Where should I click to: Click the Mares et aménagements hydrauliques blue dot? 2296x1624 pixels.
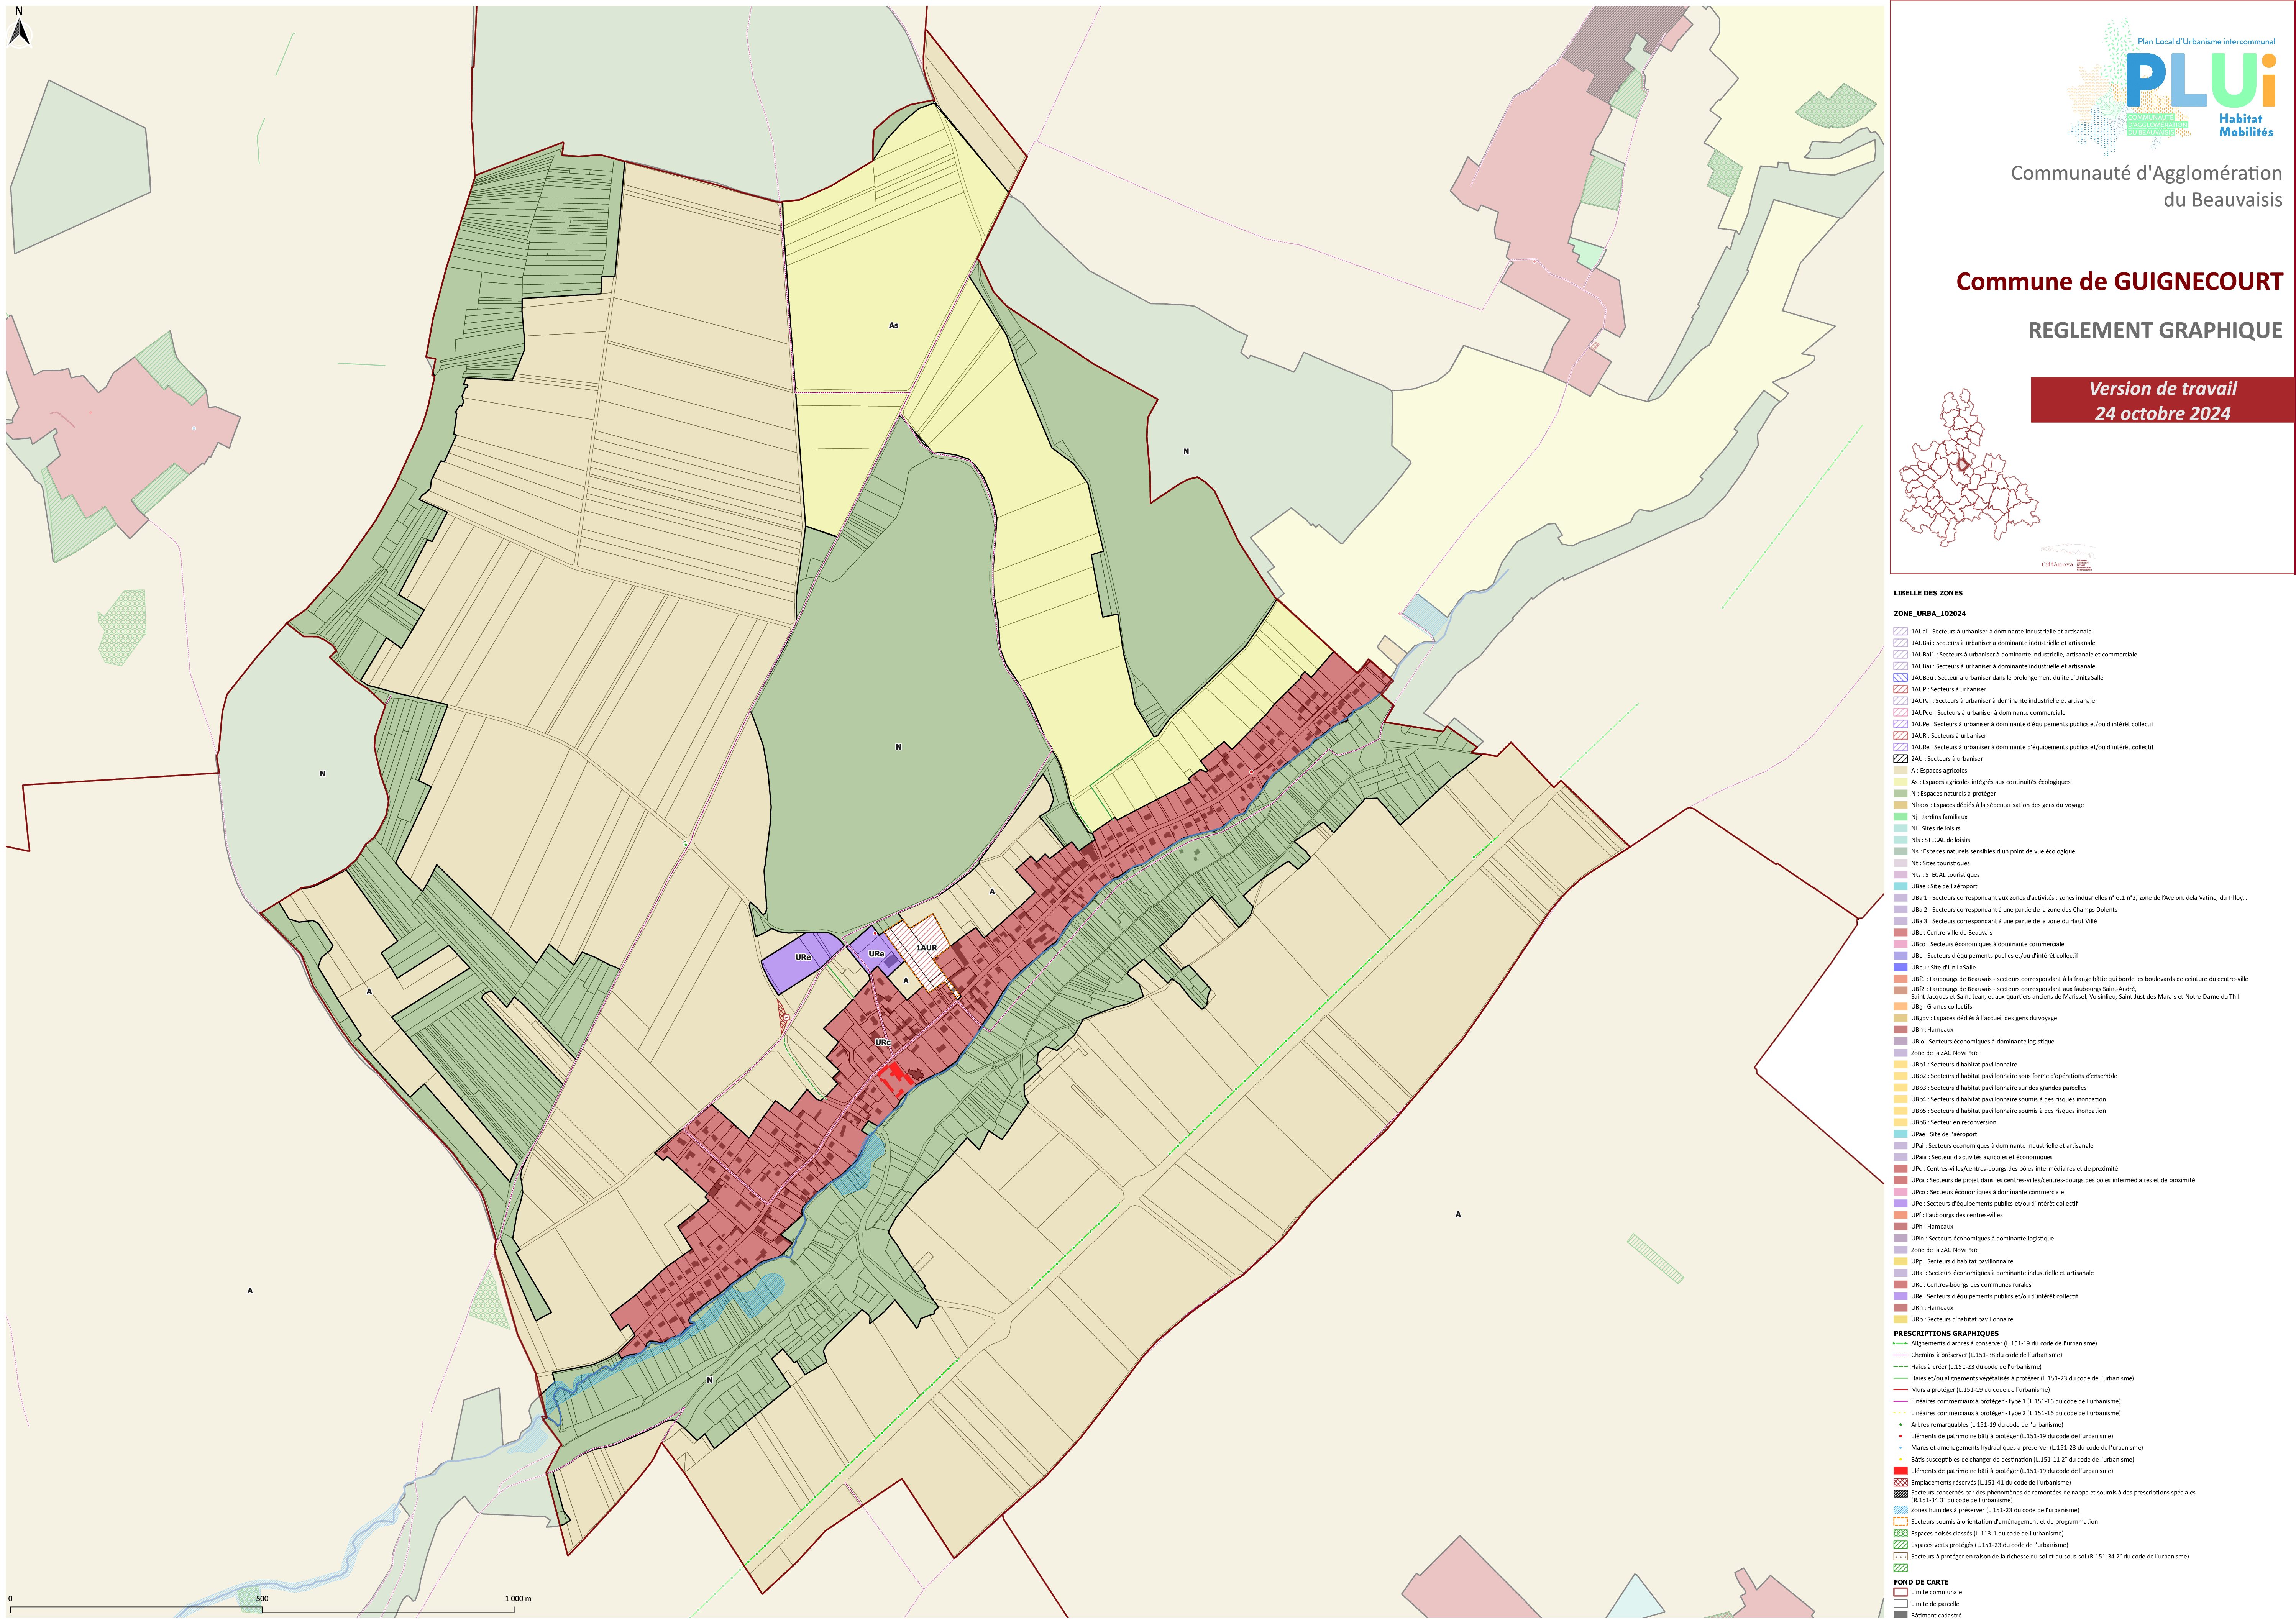(x=1900, y=1448)
